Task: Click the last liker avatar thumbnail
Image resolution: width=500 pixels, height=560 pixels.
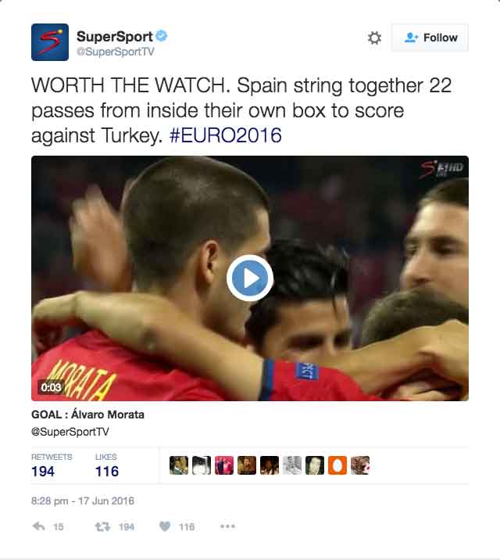Action: point(360,465)
